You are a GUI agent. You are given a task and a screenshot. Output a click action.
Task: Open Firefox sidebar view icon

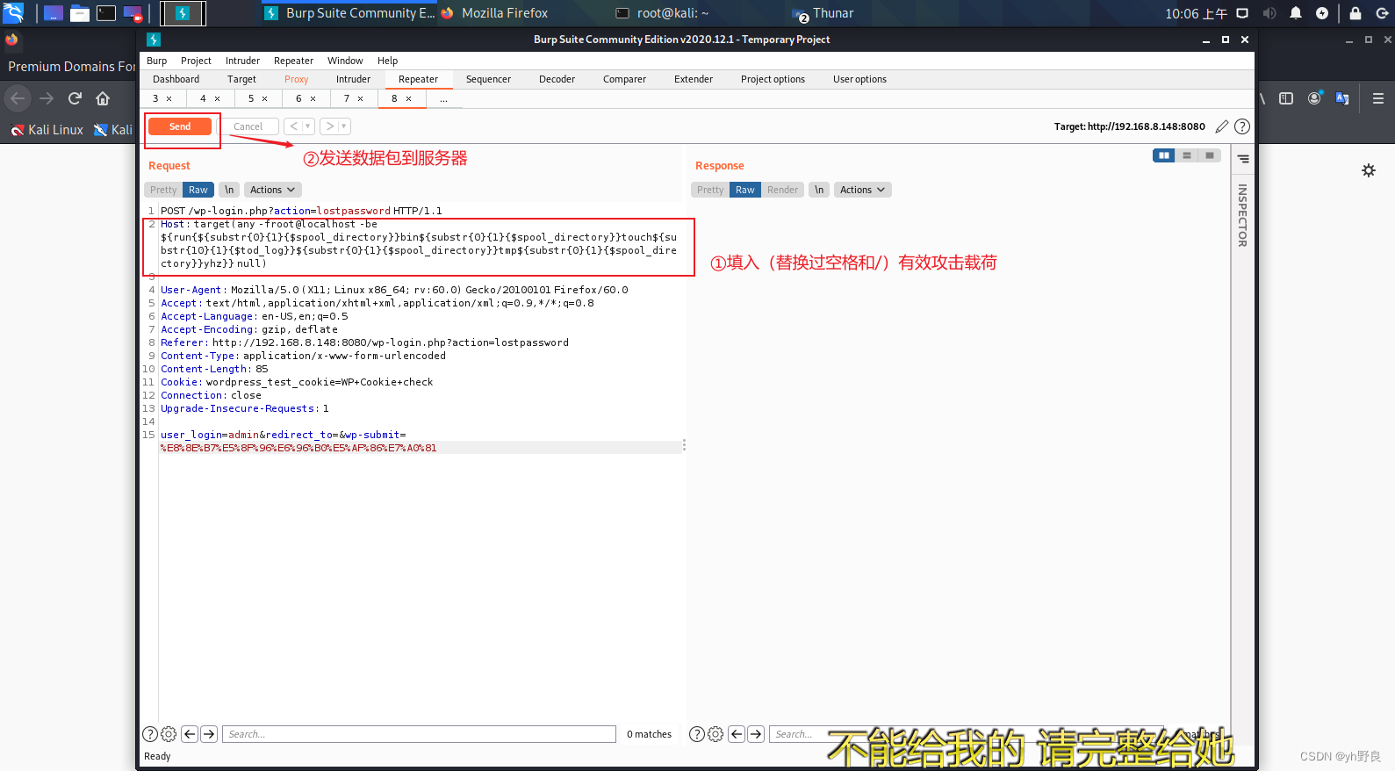pos(1286,98)
